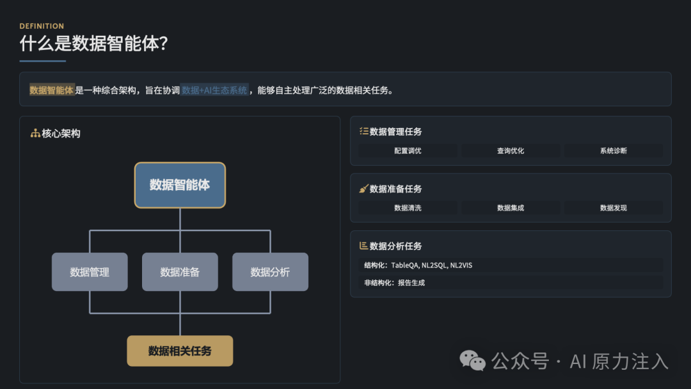
Task: Select the 配置调优 tag
Action: 408,150
